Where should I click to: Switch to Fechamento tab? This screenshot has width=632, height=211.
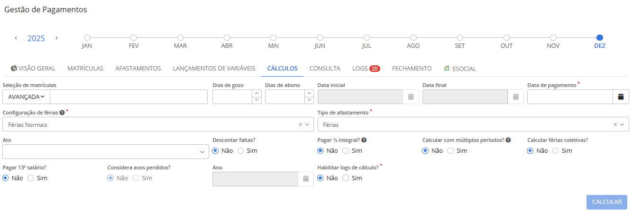click(412, 69)
